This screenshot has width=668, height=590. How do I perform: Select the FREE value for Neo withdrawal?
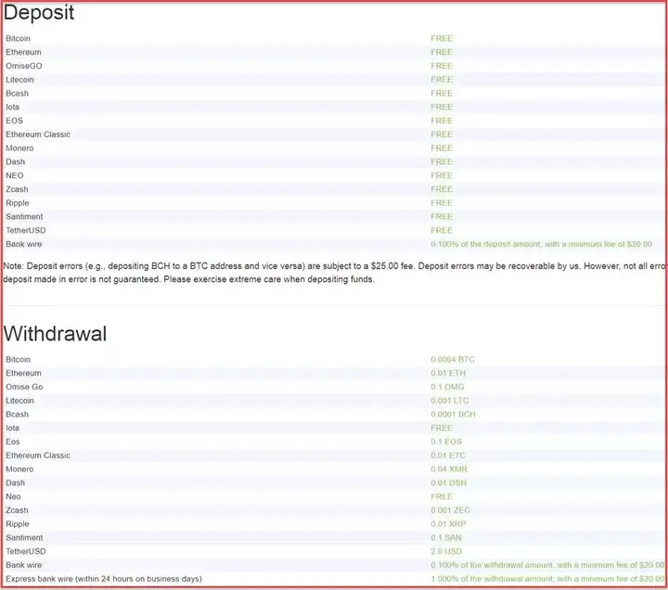pos(442,496)
